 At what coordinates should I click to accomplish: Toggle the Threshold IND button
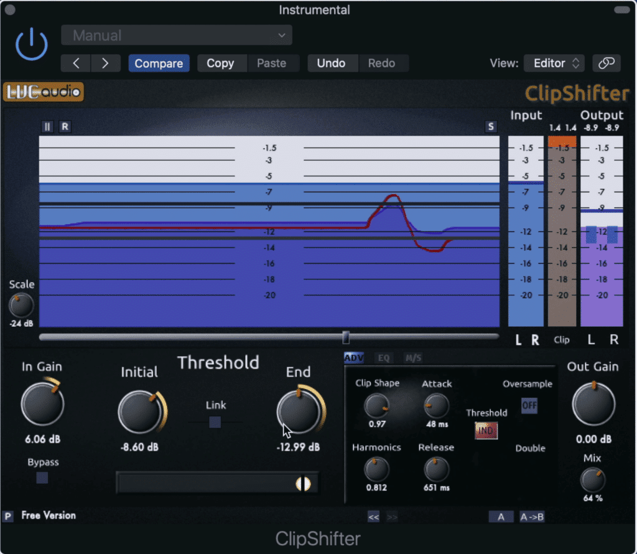[x=486, y=430]
